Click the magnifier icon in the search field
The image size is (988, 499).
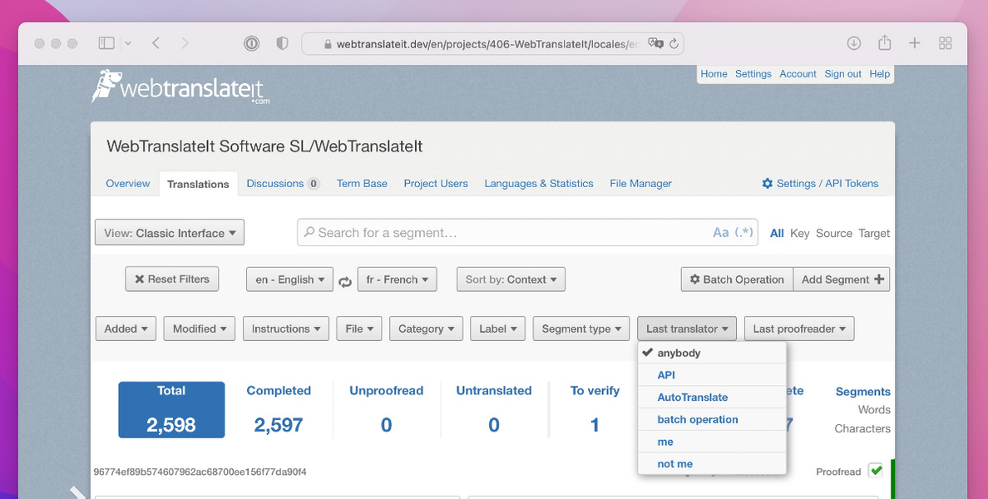[309, 232]
